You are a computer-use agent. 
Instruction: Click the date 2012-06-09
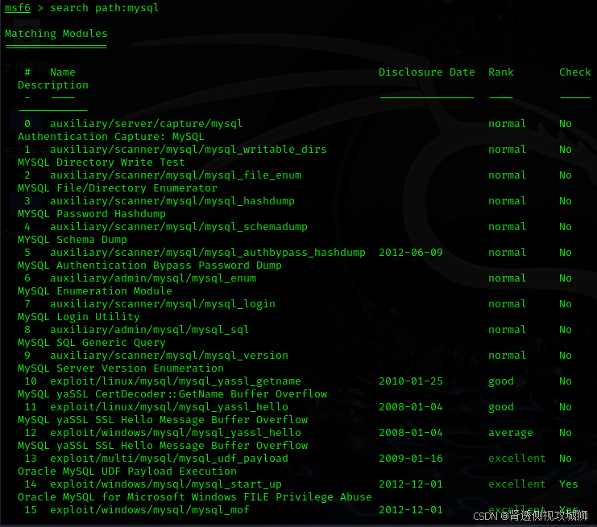pos(410,253)
